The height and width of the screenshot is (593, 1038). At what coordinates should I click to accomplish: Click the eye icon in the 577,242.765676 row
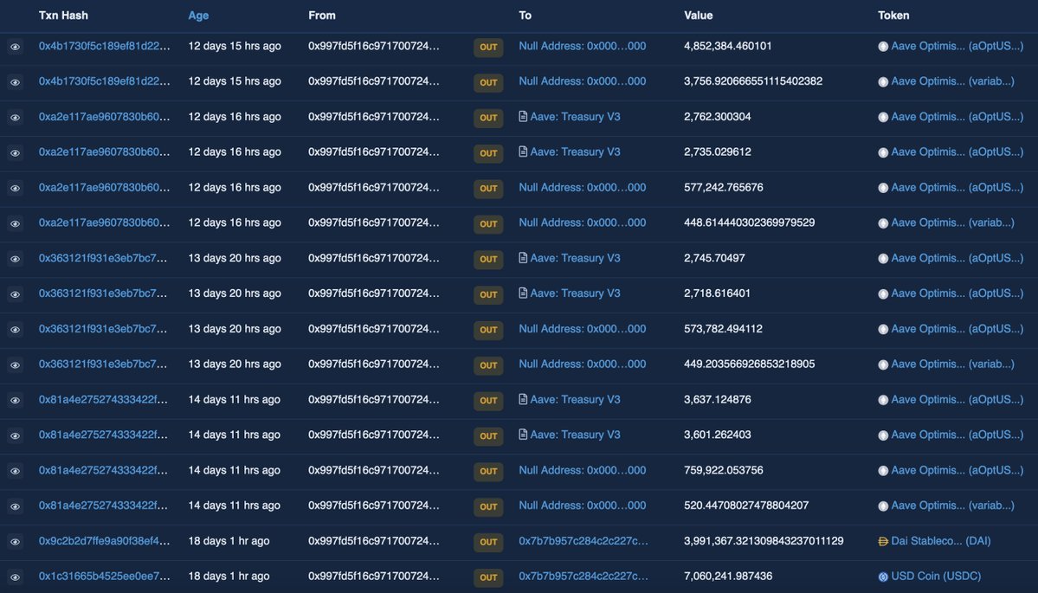16,189
